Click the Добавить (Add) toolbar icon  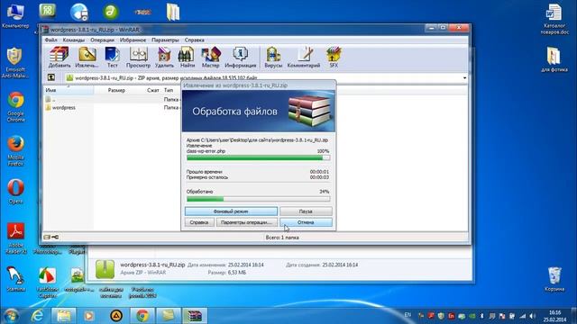pyautogui.click(x=60, y=57)
